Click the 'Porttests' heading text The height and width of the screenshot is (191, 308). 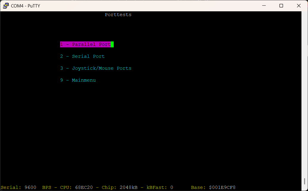[x=118, y=15]
